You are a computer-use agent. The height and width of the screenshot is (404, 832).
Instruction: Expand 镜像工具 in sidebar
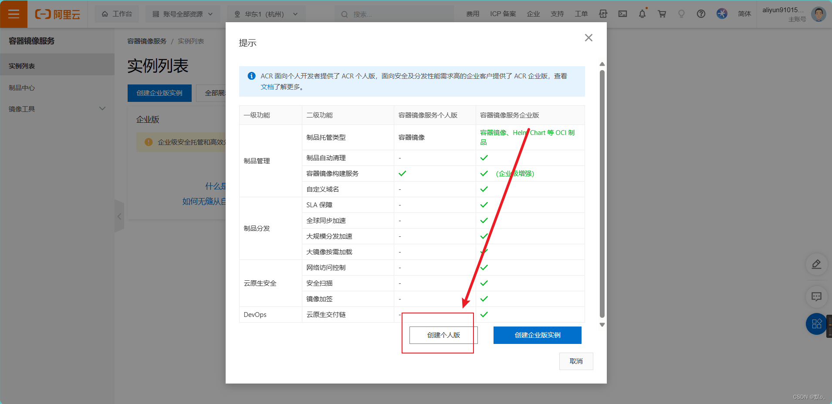[57, 109]
